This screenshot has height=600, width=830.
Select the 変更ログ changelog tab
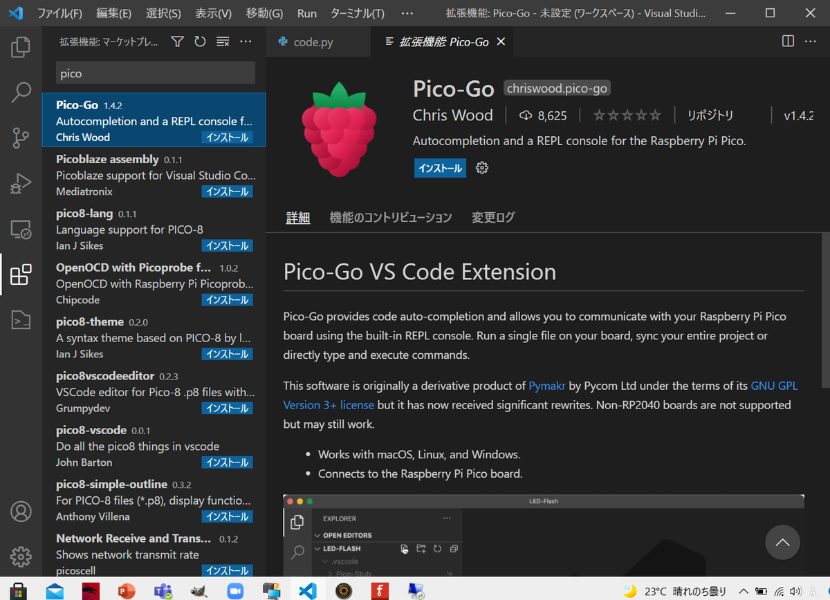[493, 217]
